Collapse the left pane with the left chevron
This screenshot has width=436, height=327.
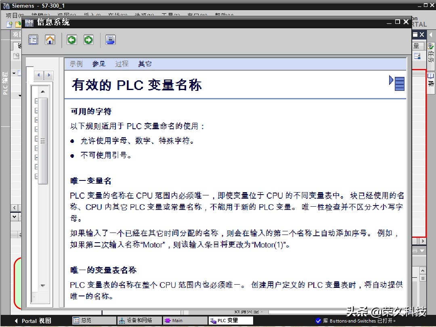click(x=15, y=207)
